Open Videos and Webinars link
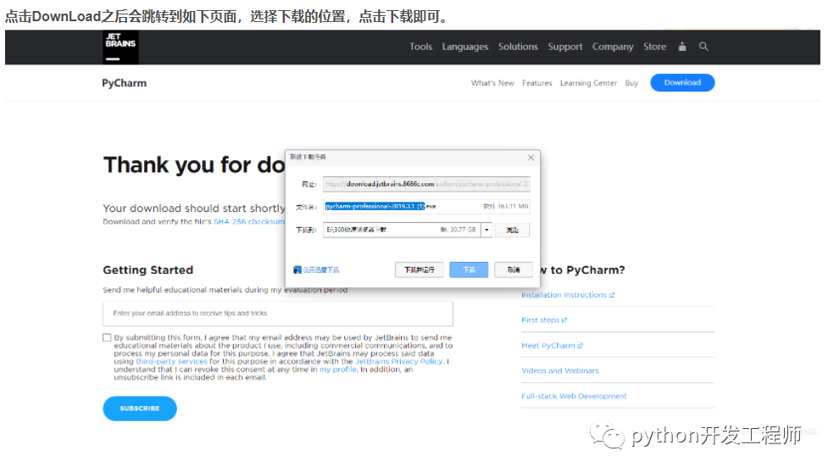828x473 pixels. [x=560, y=371]
